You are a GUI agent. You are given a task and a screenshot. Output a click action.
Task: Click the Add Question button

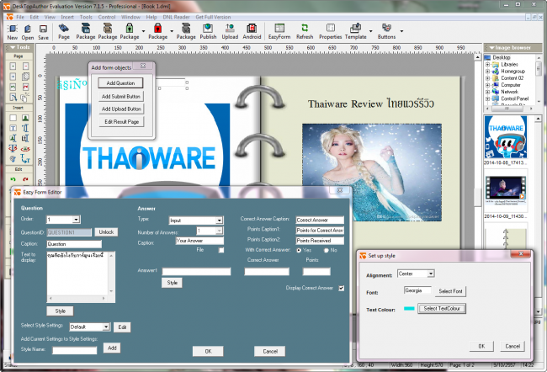point(120,83)
